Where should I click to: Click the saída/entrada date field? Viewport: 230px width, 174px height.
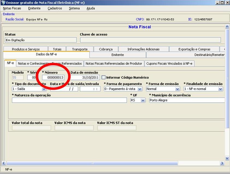pyautogui.click(x=64, y=89)
